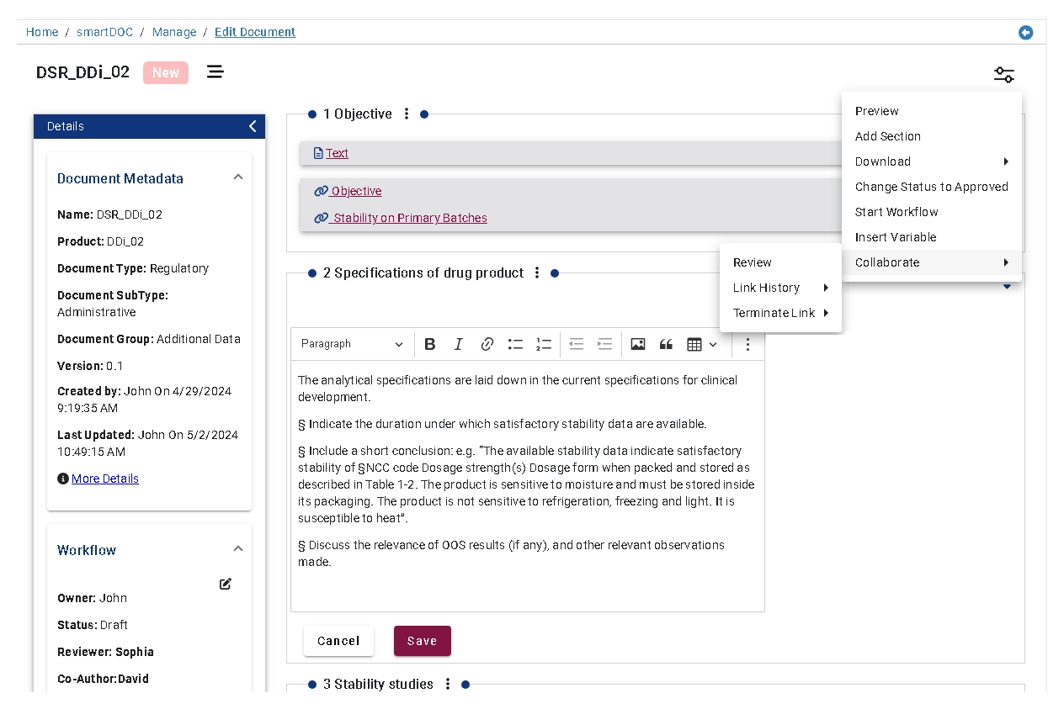Click the Save button

[x=422, y=641]
